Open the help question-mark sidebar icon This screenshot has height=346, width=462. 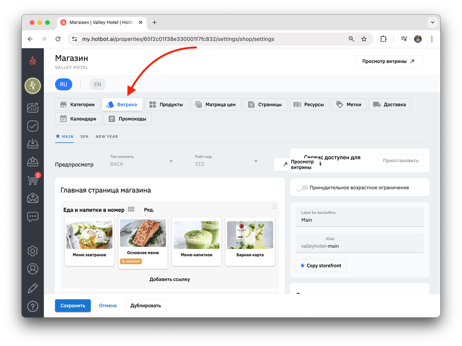pyautogui.click(x=32, y=306)
